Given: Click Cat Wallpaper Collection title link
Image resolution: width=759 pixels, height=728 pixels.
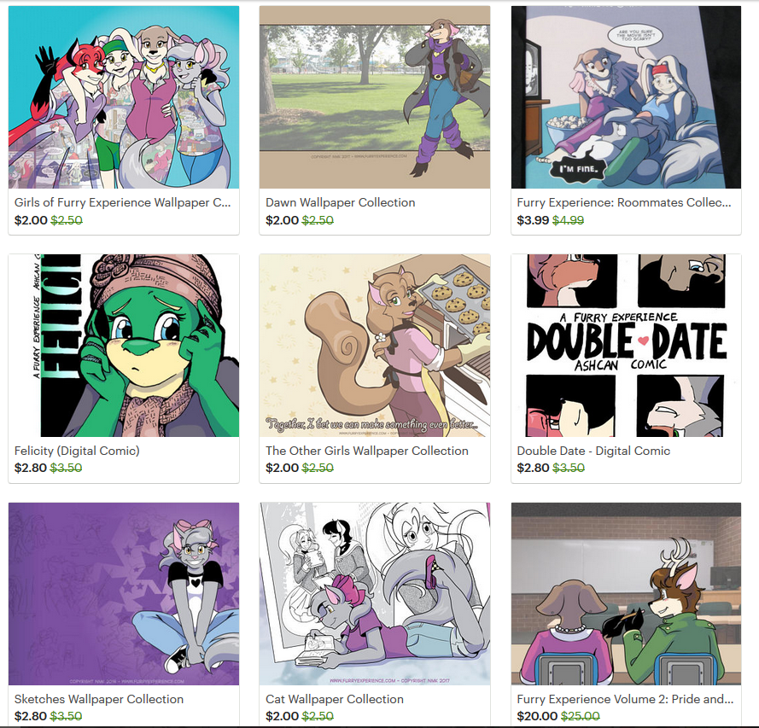Looking at the screenshot, I should pos(335,699).
